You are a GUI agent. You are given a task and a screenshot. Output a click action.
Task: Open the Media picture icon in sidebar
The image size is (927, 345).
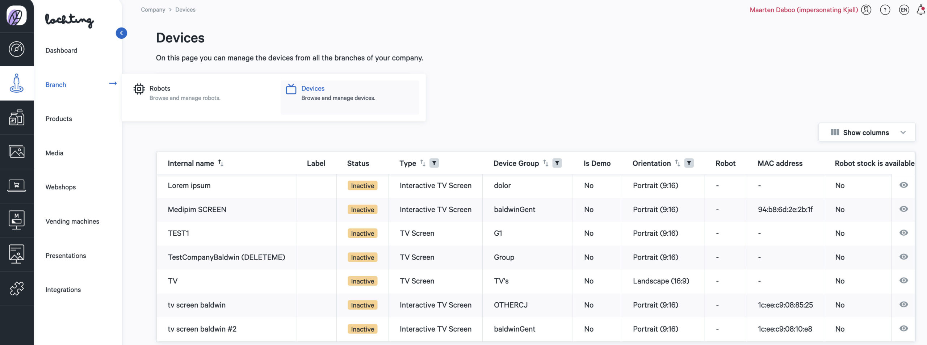17,152
